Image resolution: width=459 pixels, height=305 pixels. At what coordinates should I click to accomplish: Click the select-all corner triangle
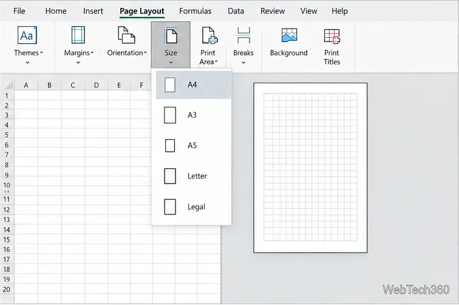(9, 85)
